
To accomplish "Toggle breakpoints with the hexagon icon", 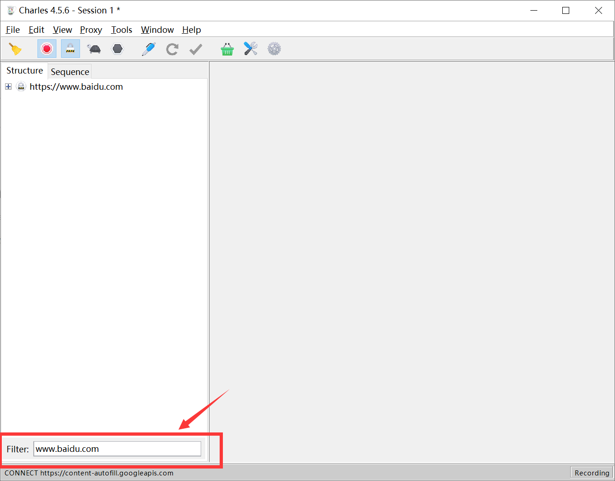I will [x=118, y=49].
